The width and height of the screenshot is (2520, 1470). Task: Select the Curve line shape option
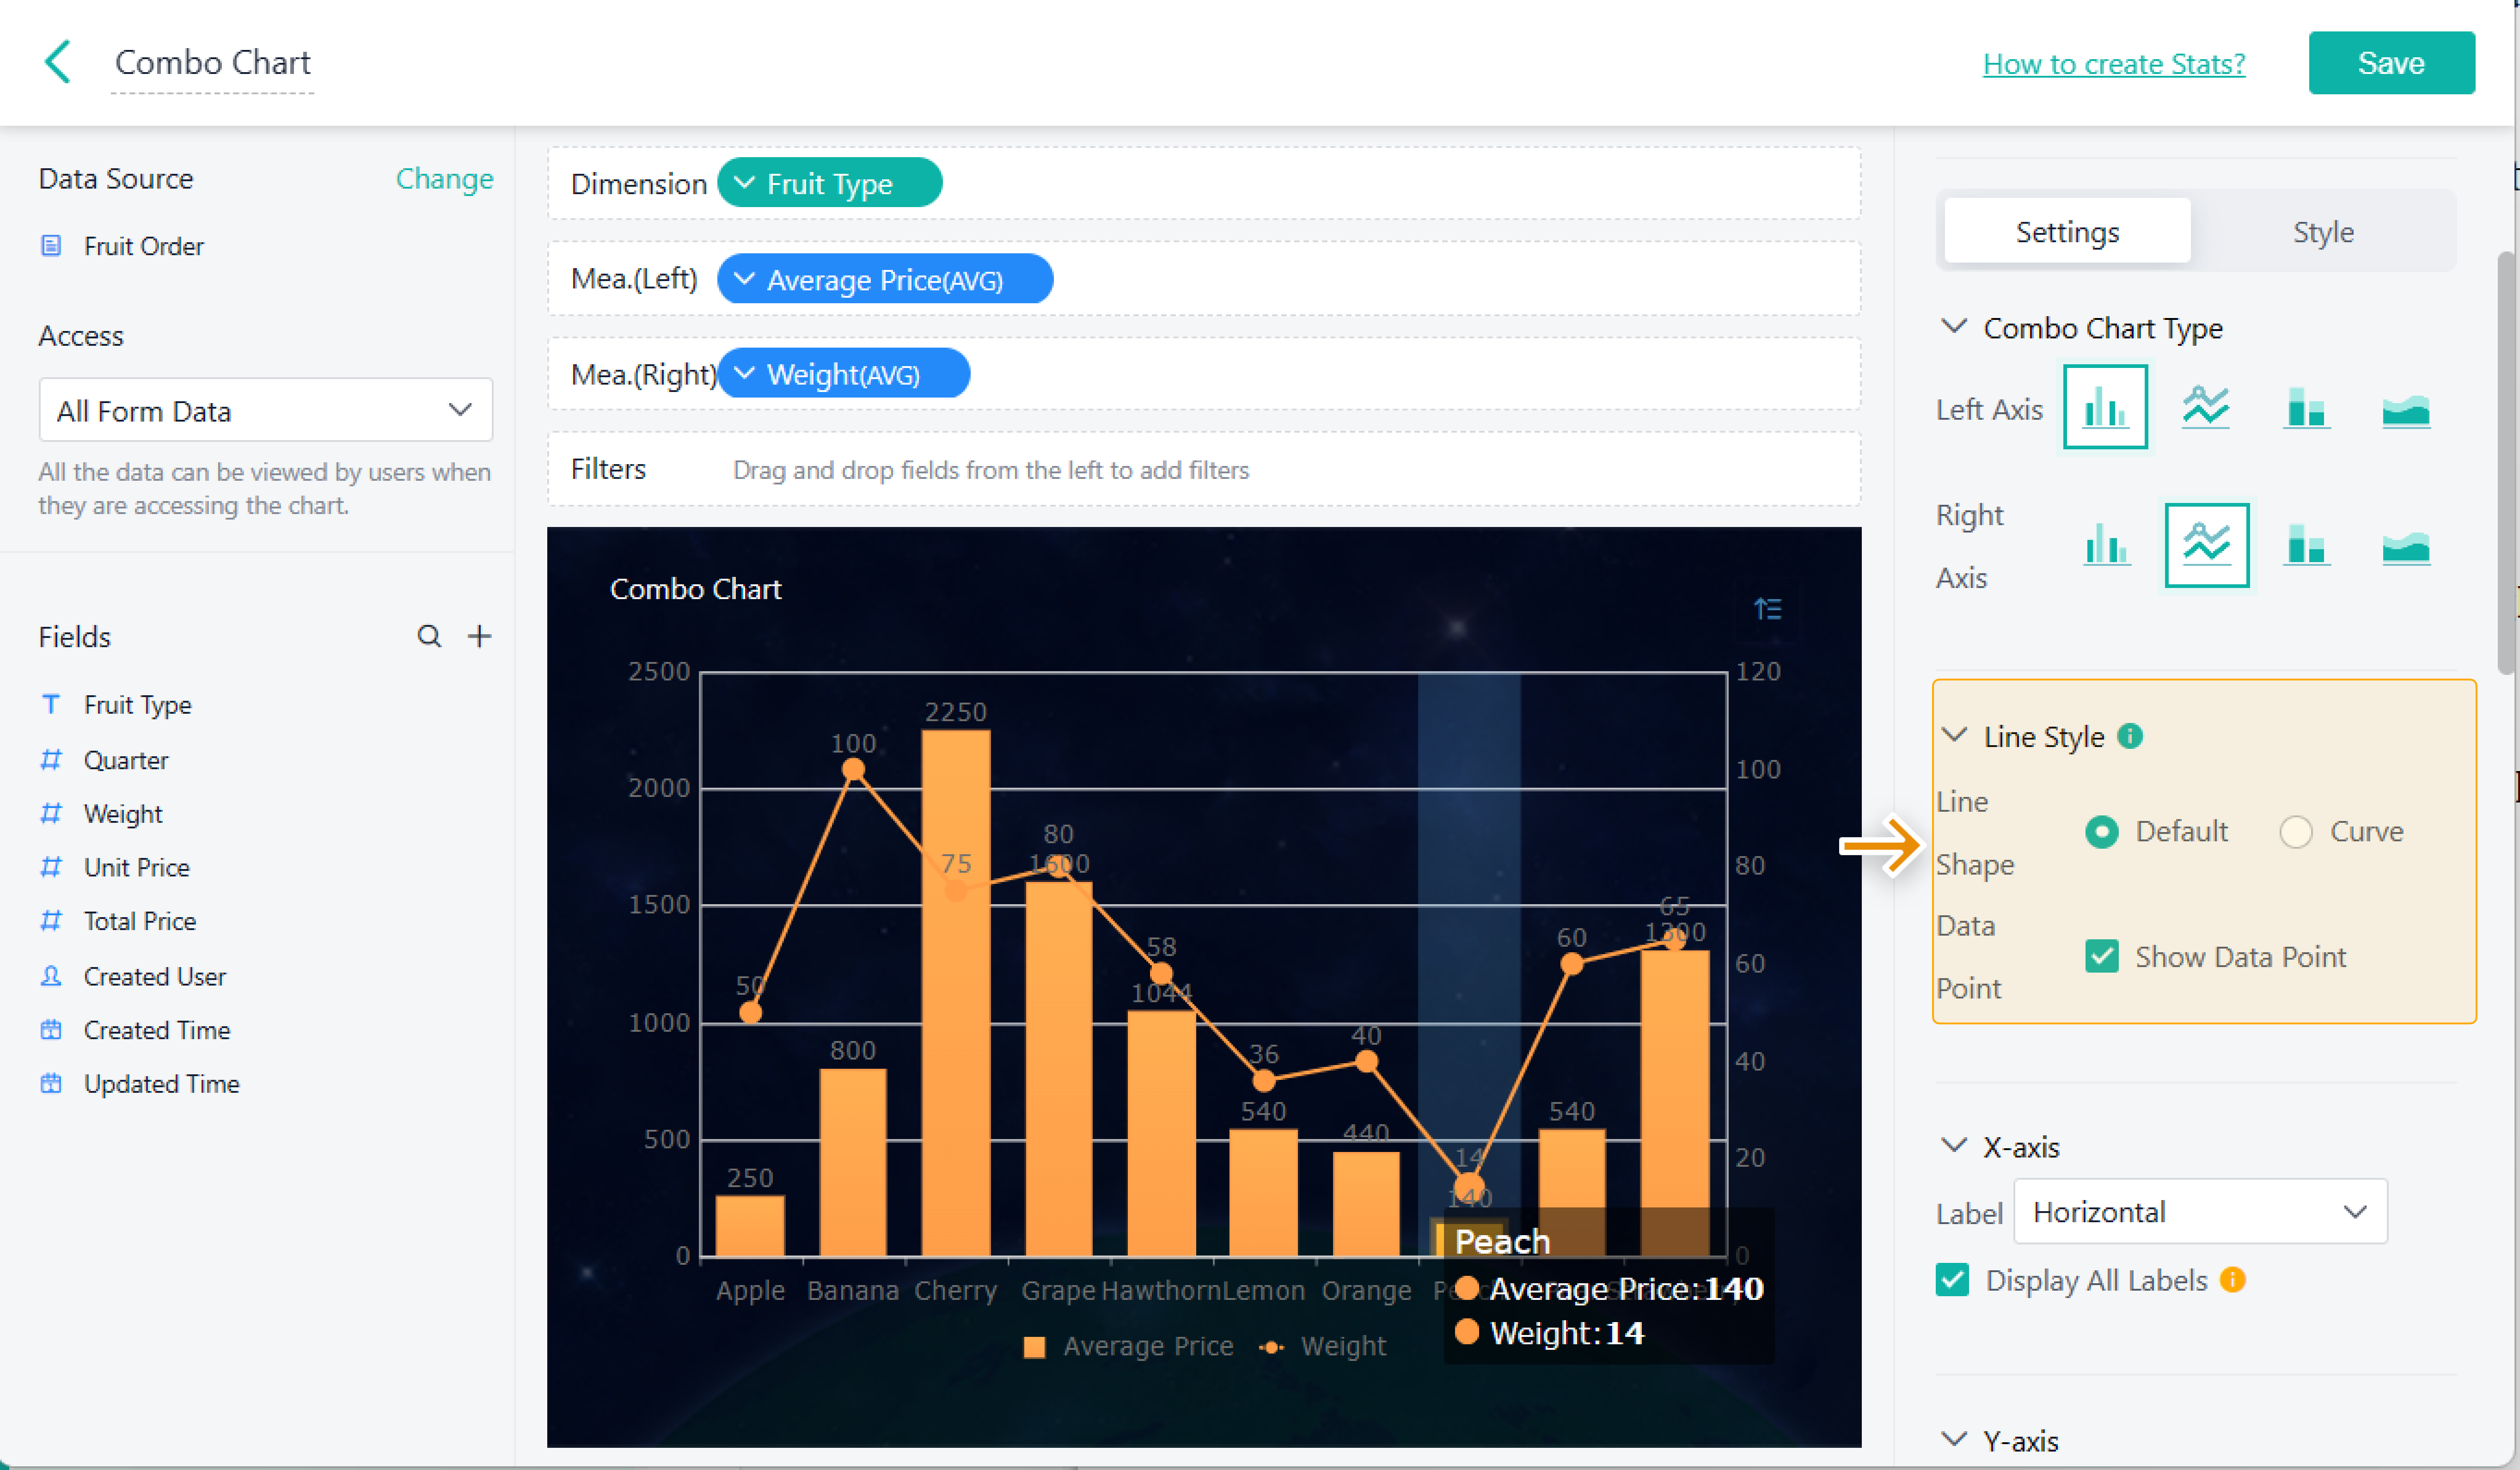point(2296,832)
